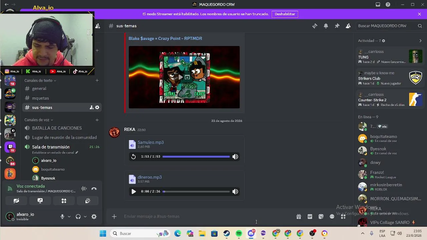The width and height of the screenshot is (427, 240).
Task: Collapse the Canales de texto category
Action: click(40, 80)
